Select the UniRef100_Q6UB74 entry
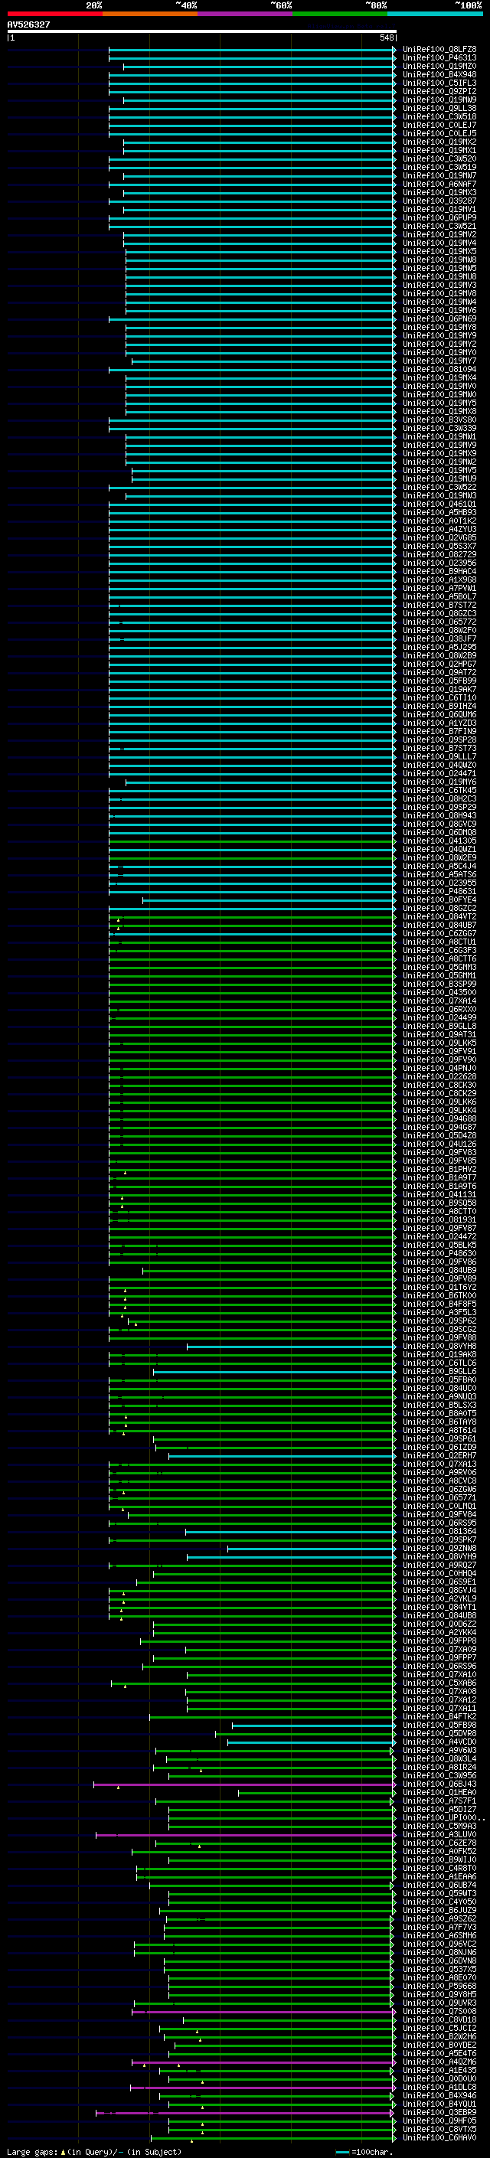The image size is (490, 2158). click(x=439, y=1885)
